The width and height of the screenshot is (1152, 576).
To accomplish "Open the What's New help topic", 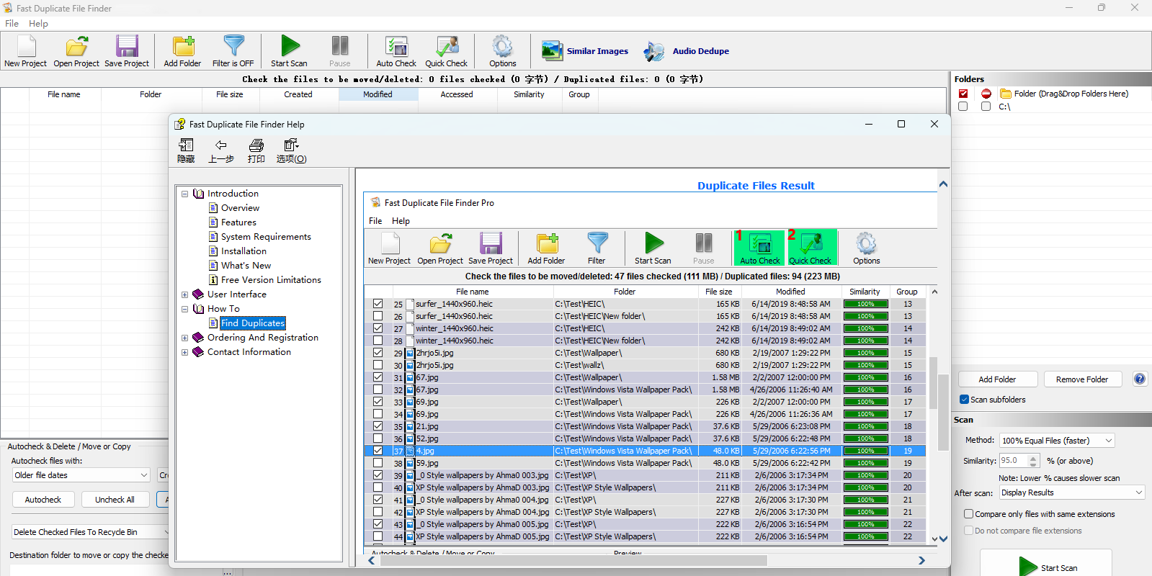I will click(x=246, y=266).
